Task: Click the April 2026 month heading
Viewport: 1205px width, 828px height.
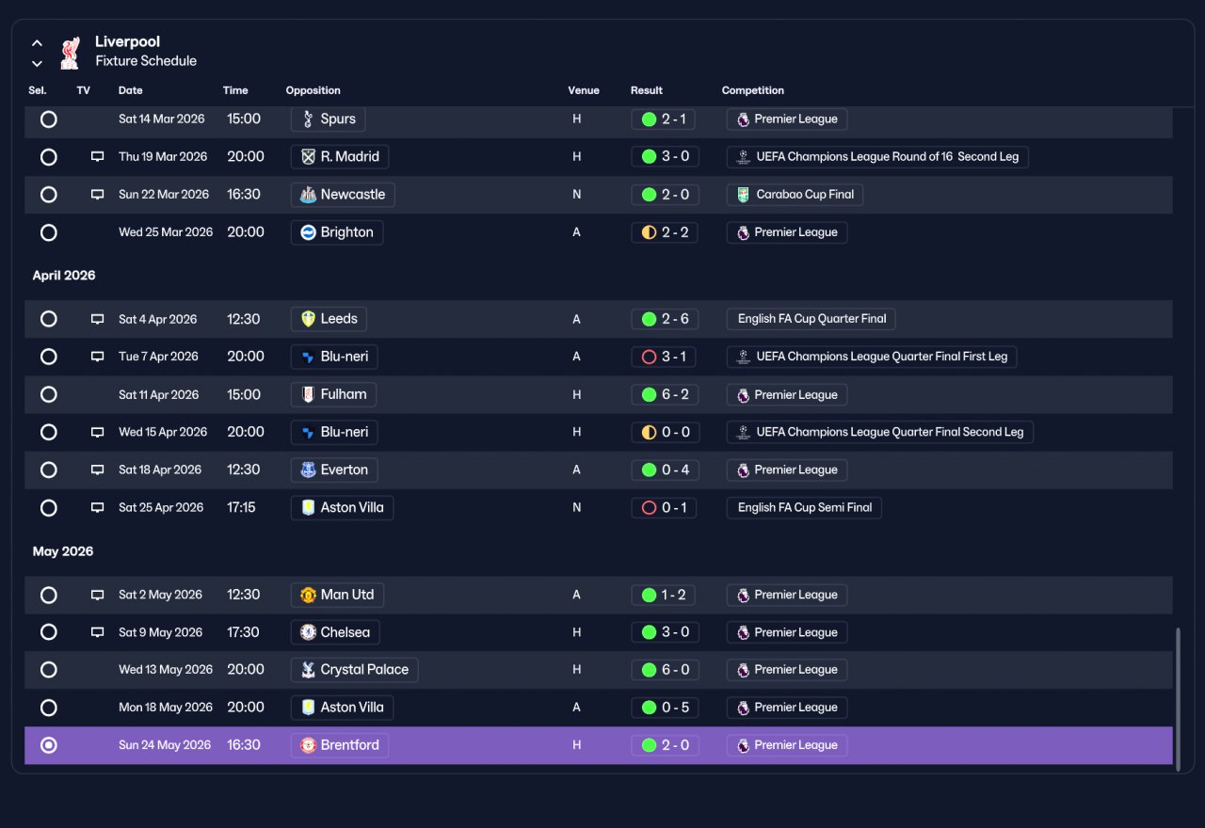Action: [64, 276]
